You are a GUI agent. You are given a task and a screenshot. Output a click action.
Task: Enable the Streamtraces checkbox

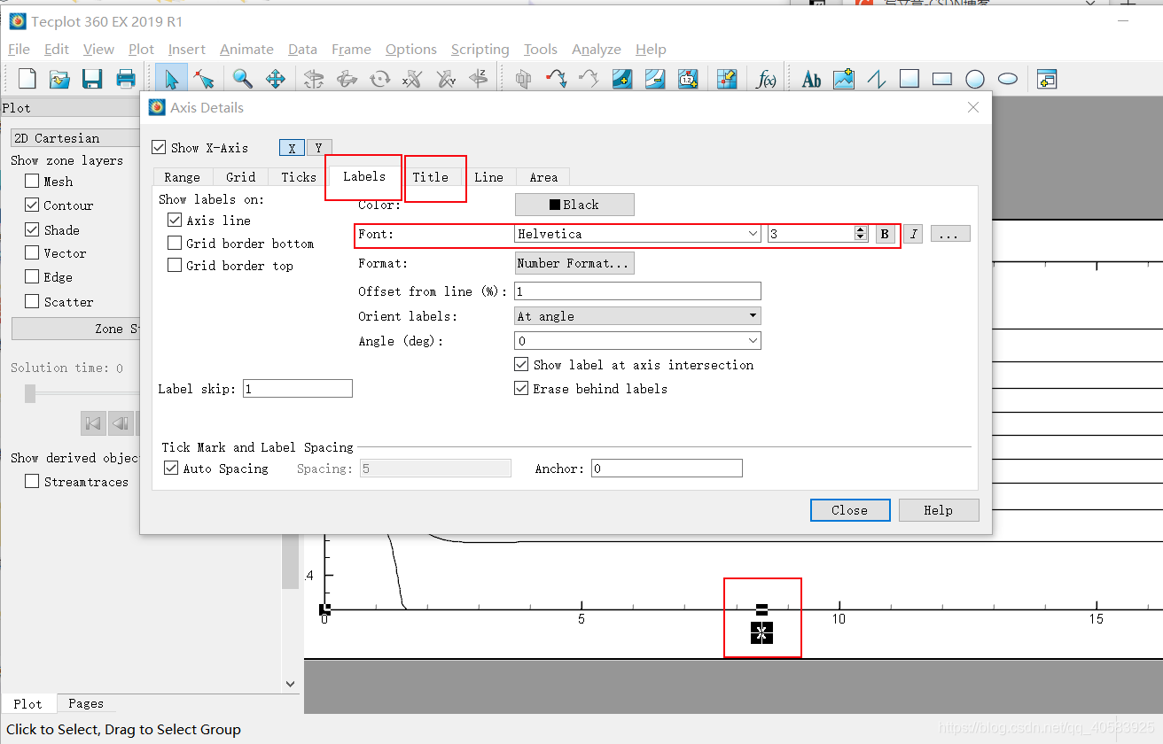[32, 481]
